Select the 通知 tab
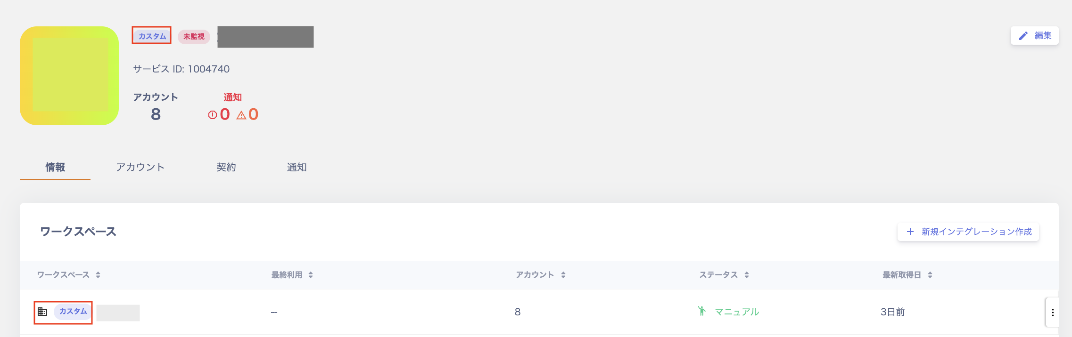Image resolution: width=1072 pixels, height=337 pixels. tap(297, 167)
